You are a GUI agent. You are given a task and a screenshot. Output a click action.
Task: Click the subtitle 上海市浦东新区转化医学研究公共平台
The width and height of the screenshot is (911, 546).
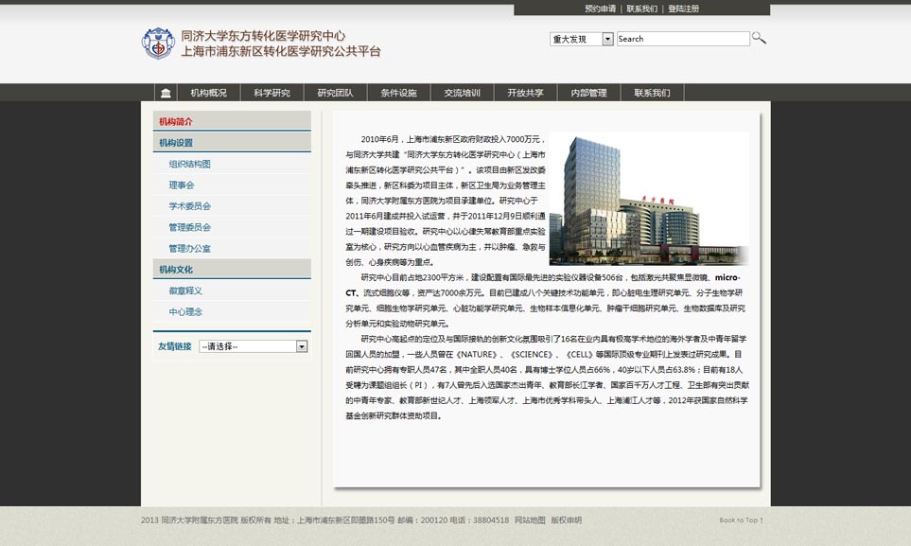281,51
